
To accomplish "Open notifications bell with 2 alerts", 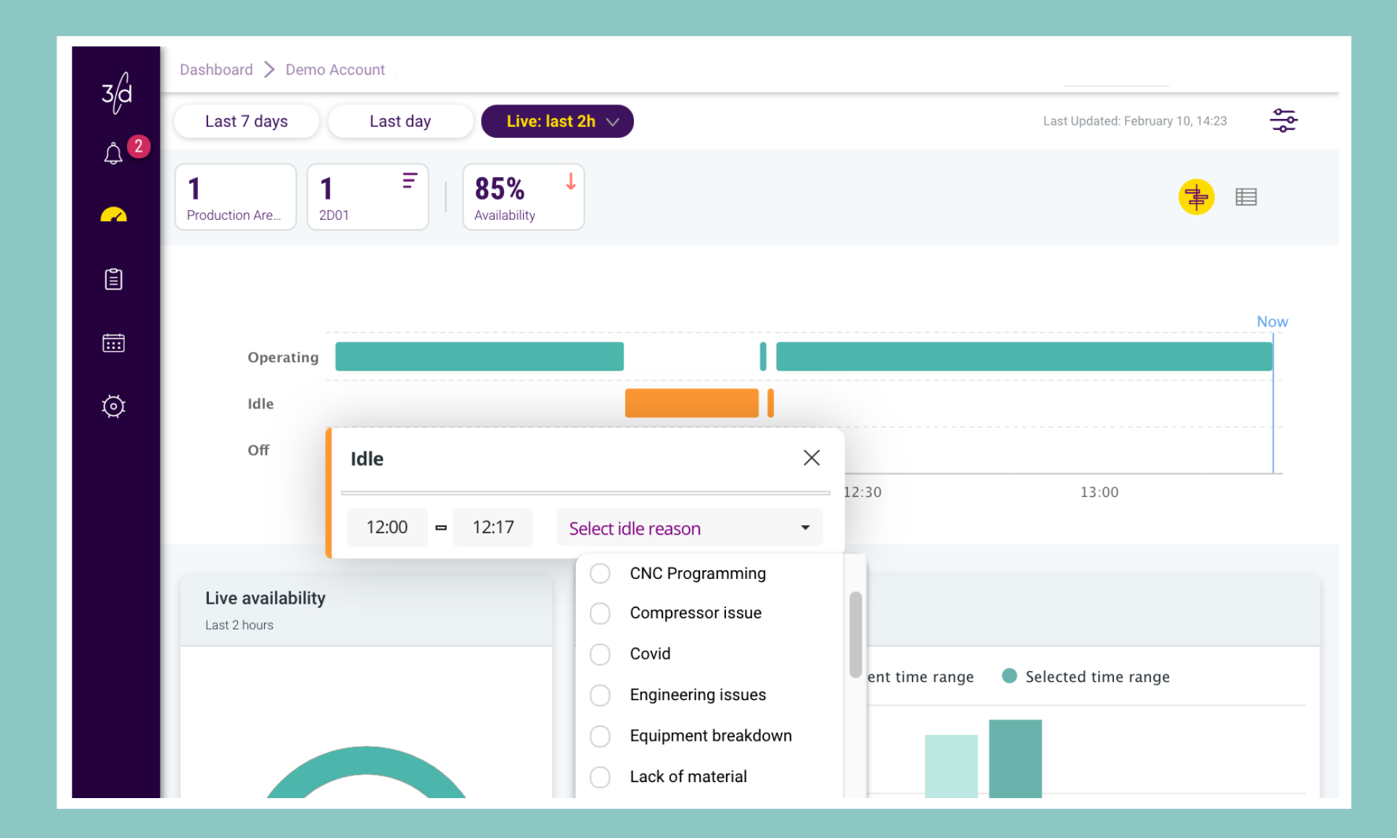I will pos(114,153).
